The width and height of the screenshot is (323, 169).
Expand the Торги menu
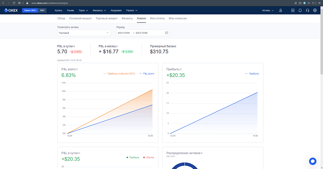click(83, 10)
